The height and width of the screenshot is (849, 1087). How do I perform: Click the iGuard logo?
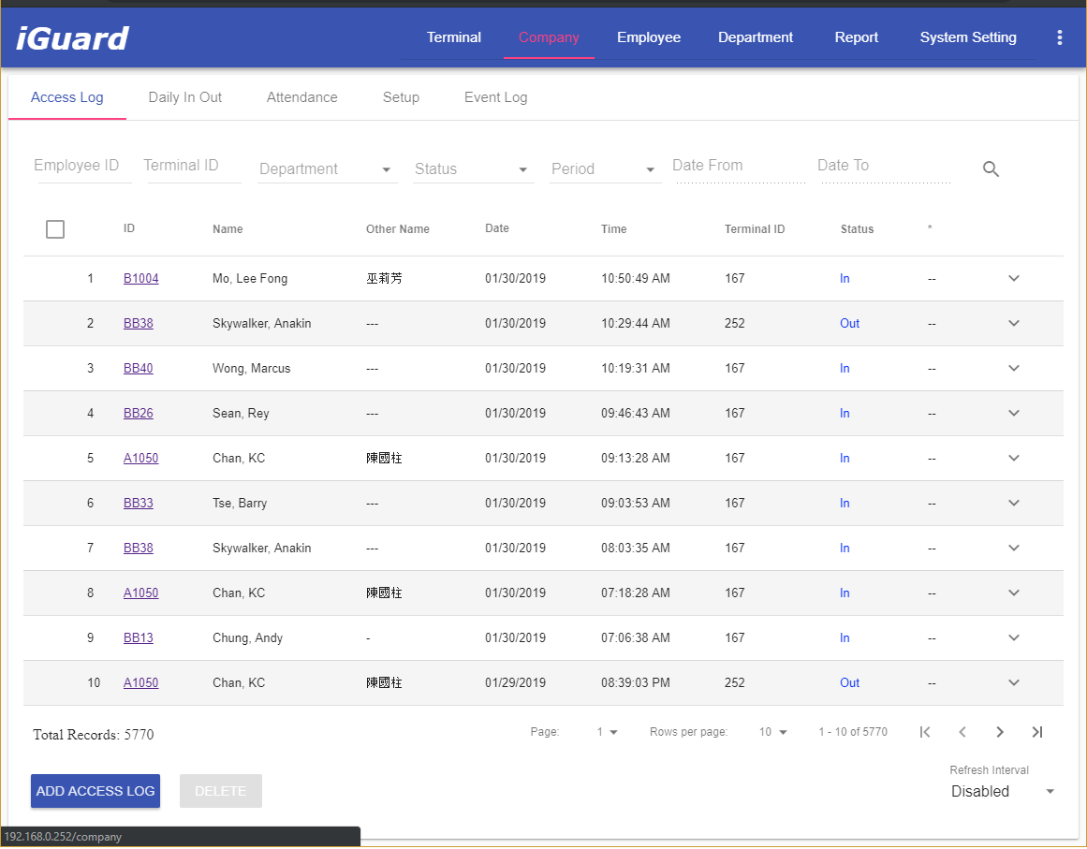[x=73, y=38]
